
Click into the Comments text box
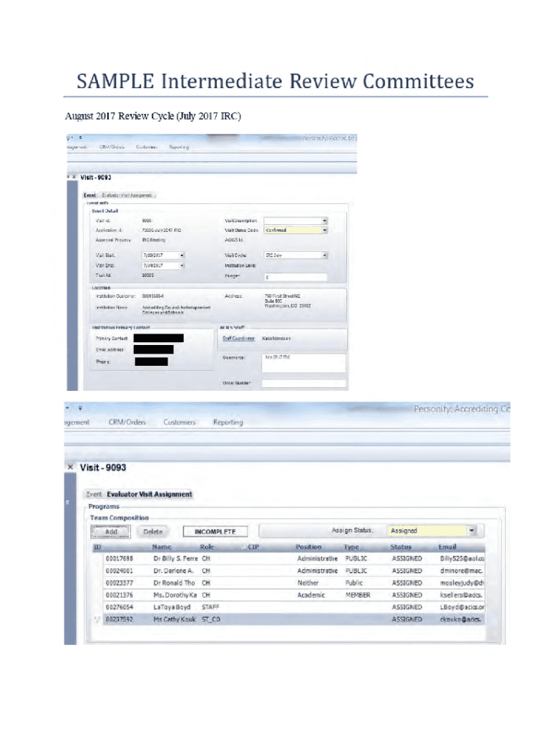point(303,363)
